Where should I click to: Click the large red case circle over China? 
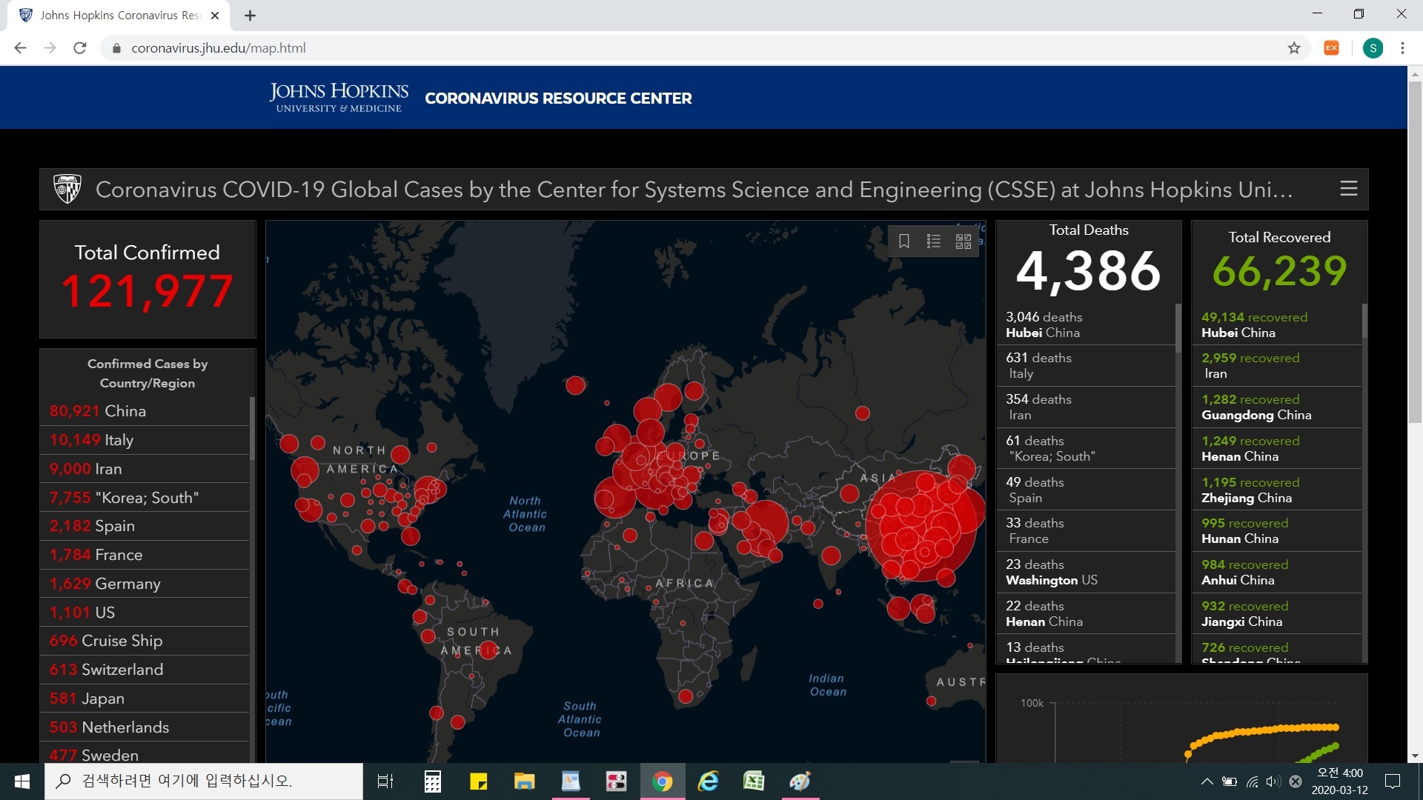click(x=921, y=526)
